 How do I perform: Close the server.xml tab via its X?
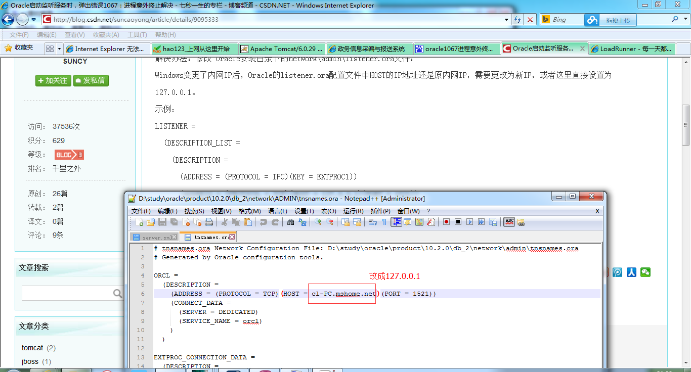[175, 237]
